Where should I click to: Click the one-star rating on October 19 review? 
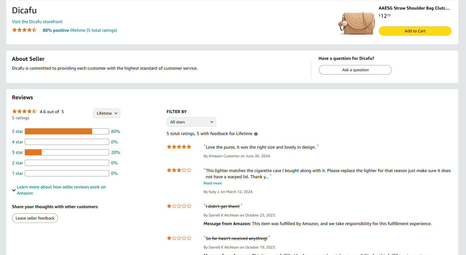pos(179,238)
